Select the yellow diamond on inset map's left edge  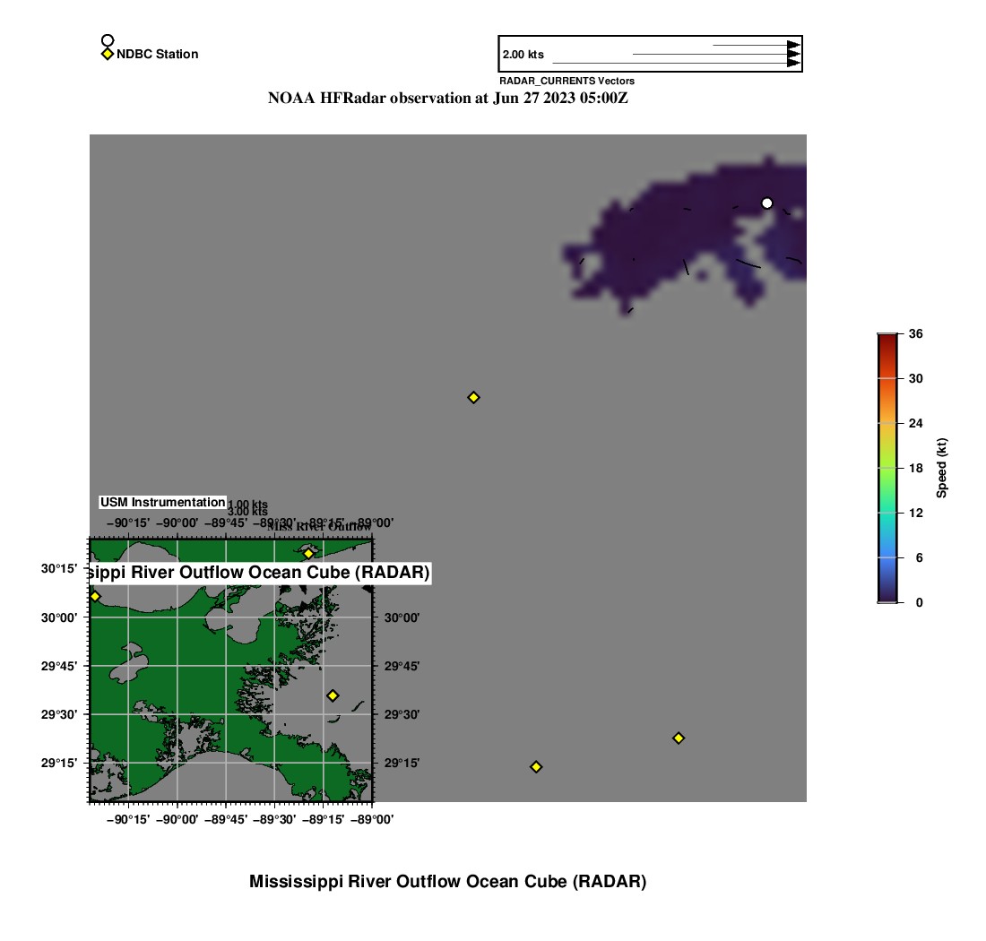click(94, 596)
